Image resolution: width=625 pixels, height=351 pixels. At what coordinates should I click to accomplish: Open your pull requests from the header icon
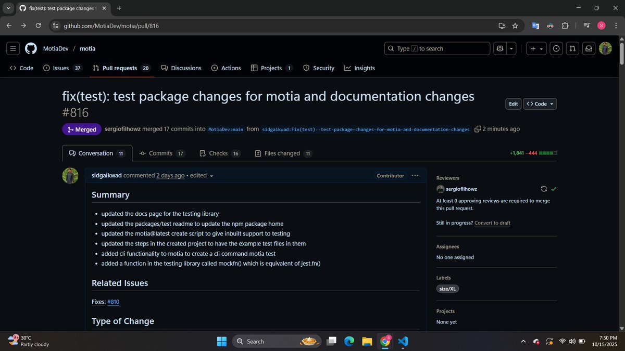click(x=572, y=48)
